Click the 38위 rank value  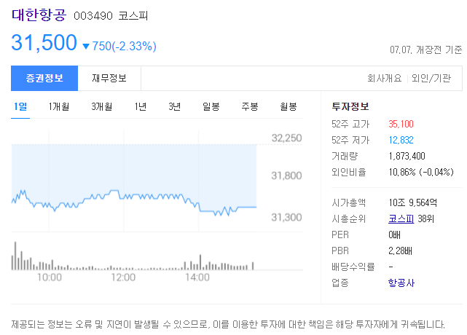point(426,219)
